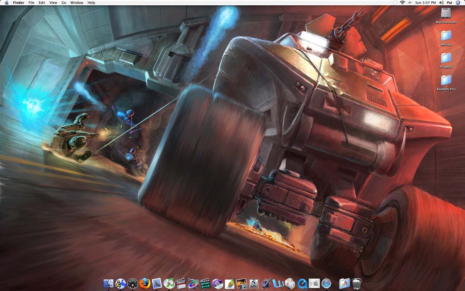The image size is (465, 291).
Task: Open the Dashboard gauge icon in Dock
Action: [133, 284]
